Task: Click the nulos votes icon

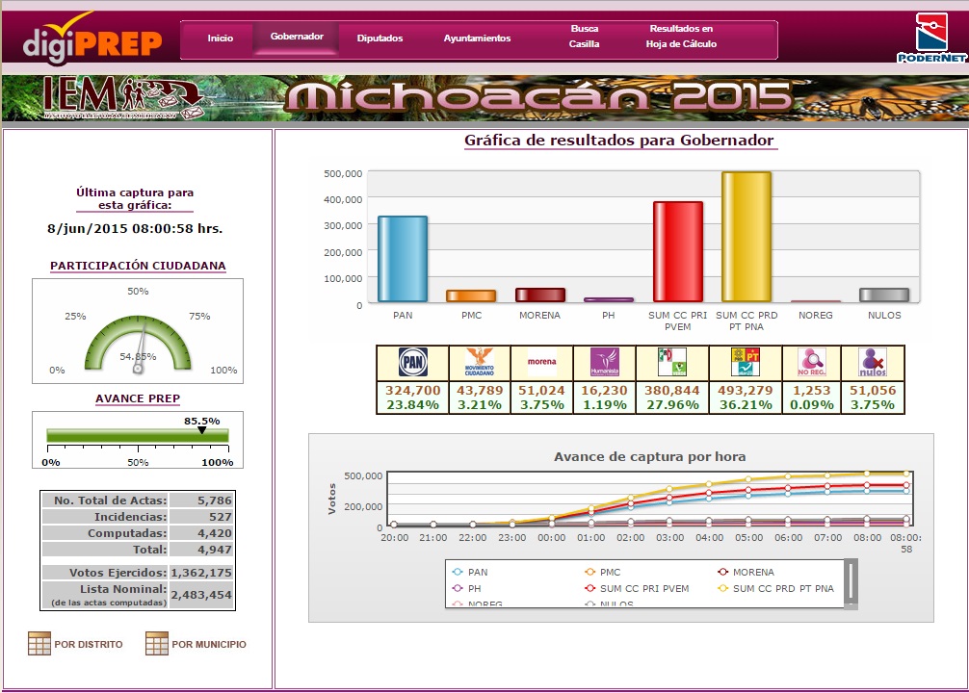Action: 872,362
